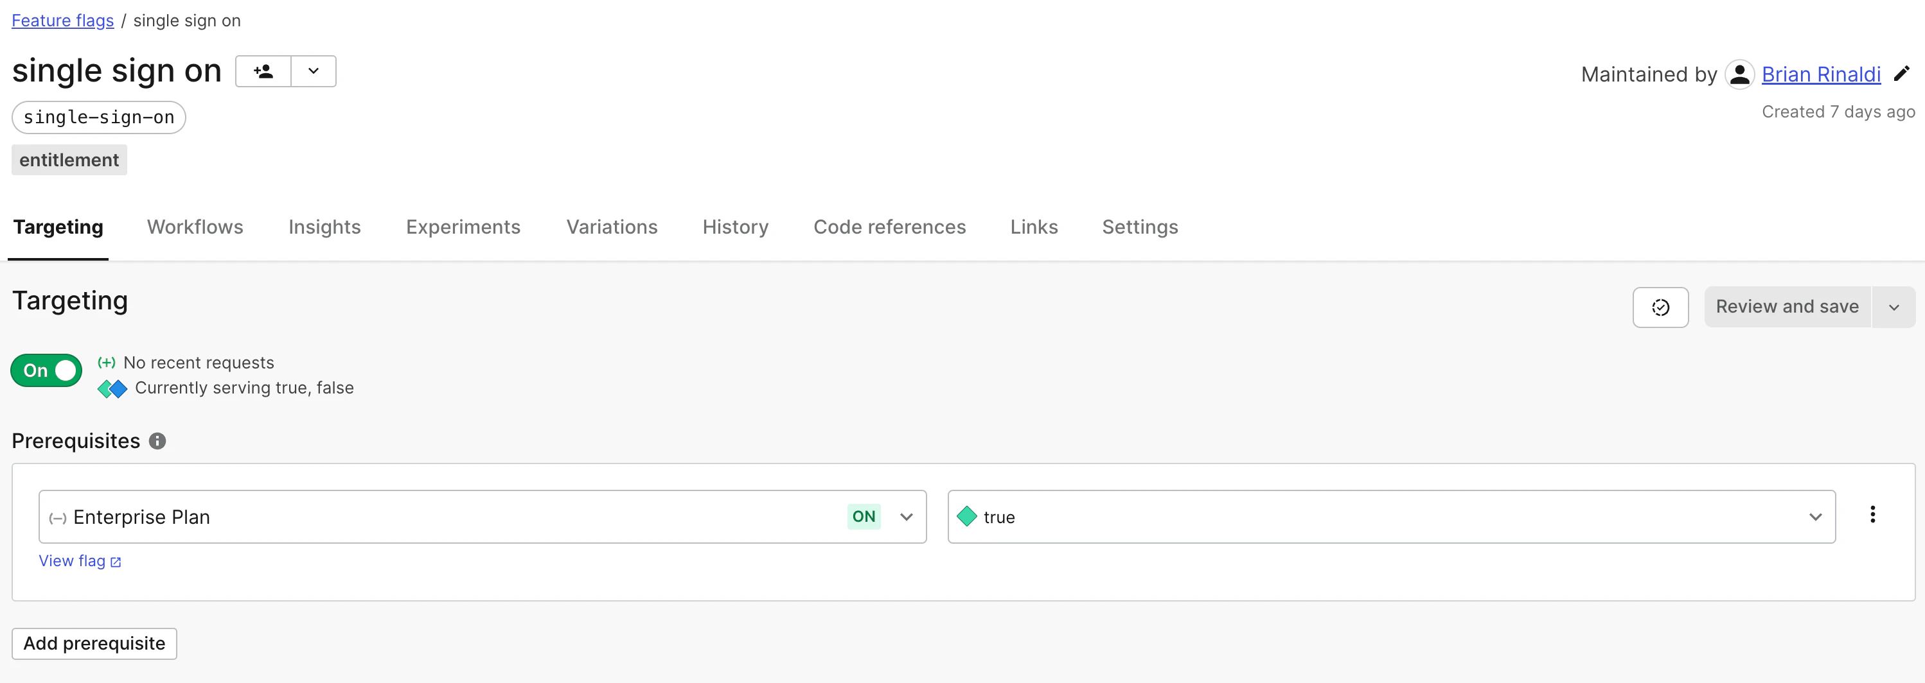Viewport: 1925px width, 683px height.
Task: Open the Variations tab
Action: (x=611, y=227)
